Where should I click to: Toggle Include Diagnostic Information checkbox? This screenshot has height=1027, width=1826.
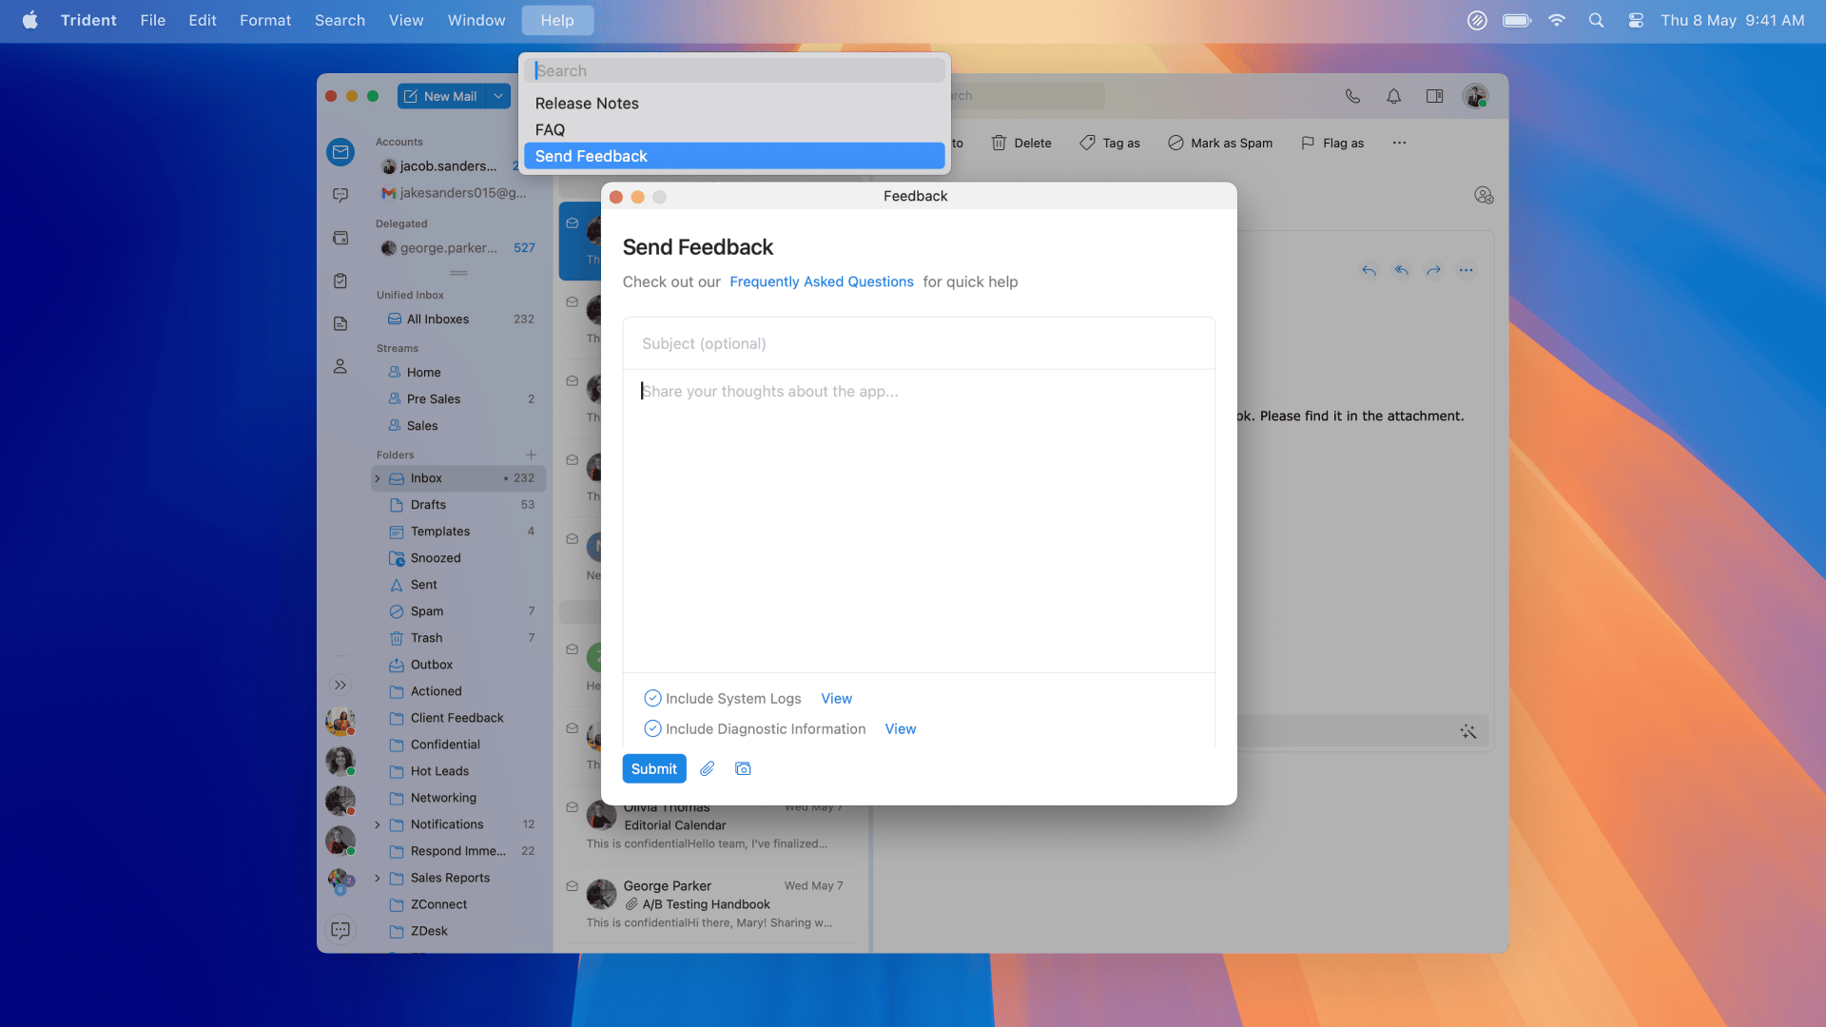click(x=652, y=728)
